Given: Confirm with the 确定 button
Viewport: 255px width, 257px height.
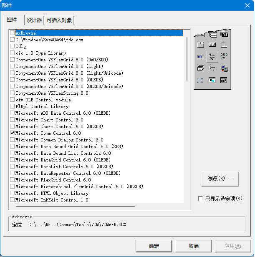Looking at the screenshot, I should [154, 246].
